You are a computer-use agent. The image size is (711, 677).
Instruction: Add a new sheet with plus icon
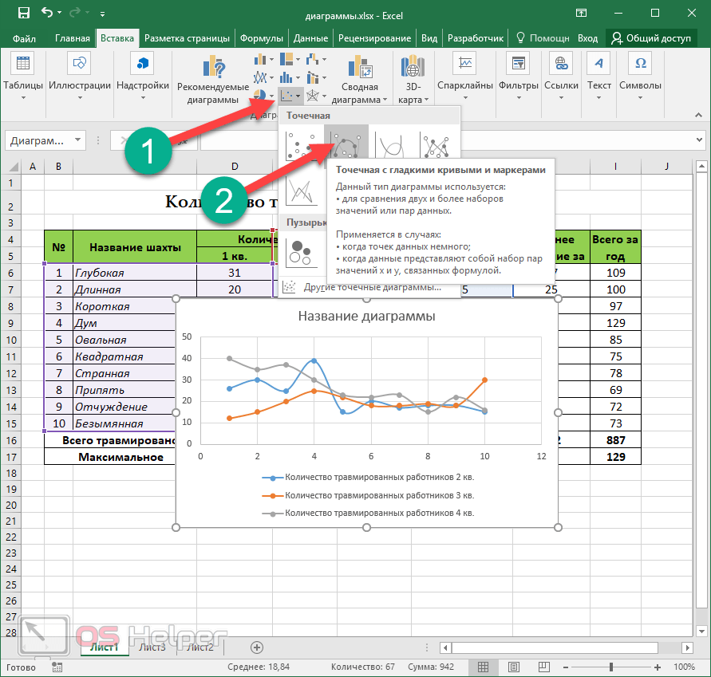pos(256,647)
